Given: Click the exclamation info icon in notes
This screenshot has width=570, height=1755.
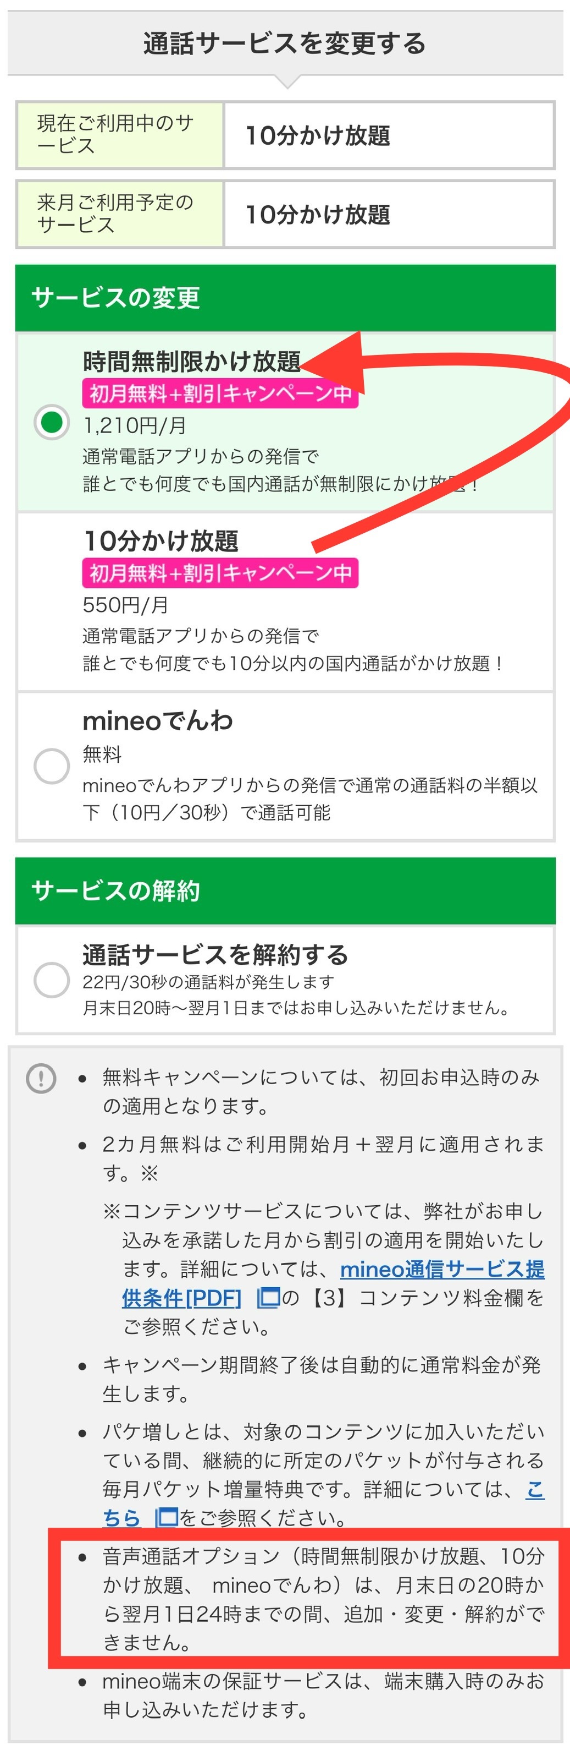Looking at the screenshot, I should (41, 1079).
